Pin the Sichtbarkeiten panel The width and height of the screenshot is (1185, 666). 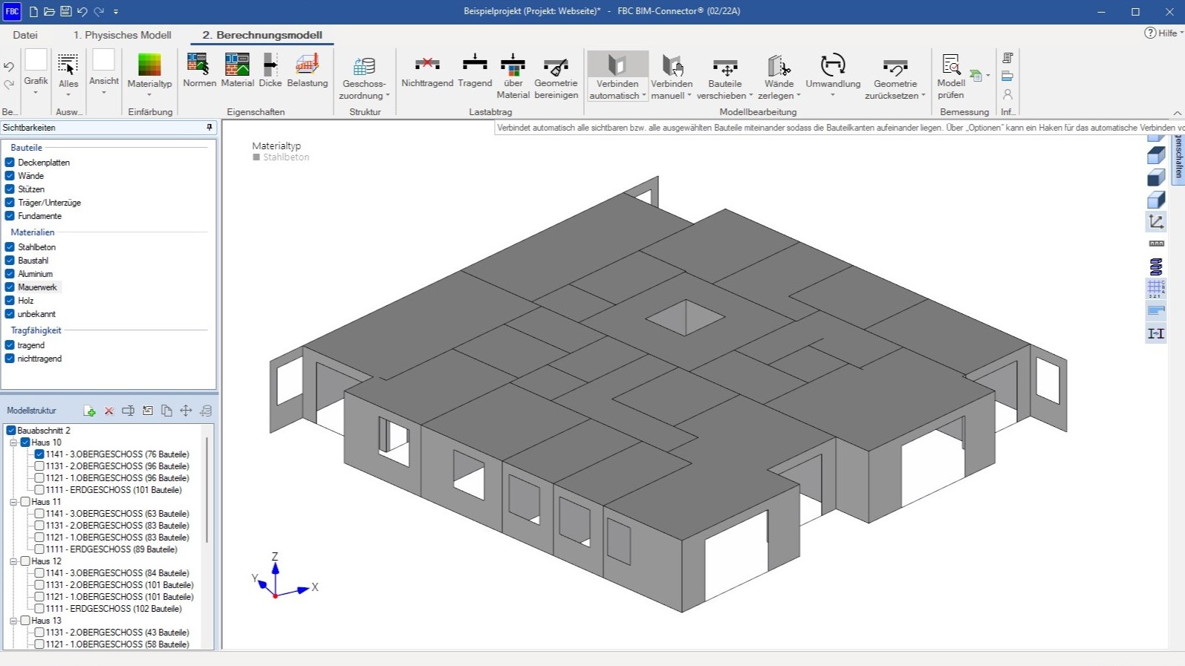click(210, 128)
